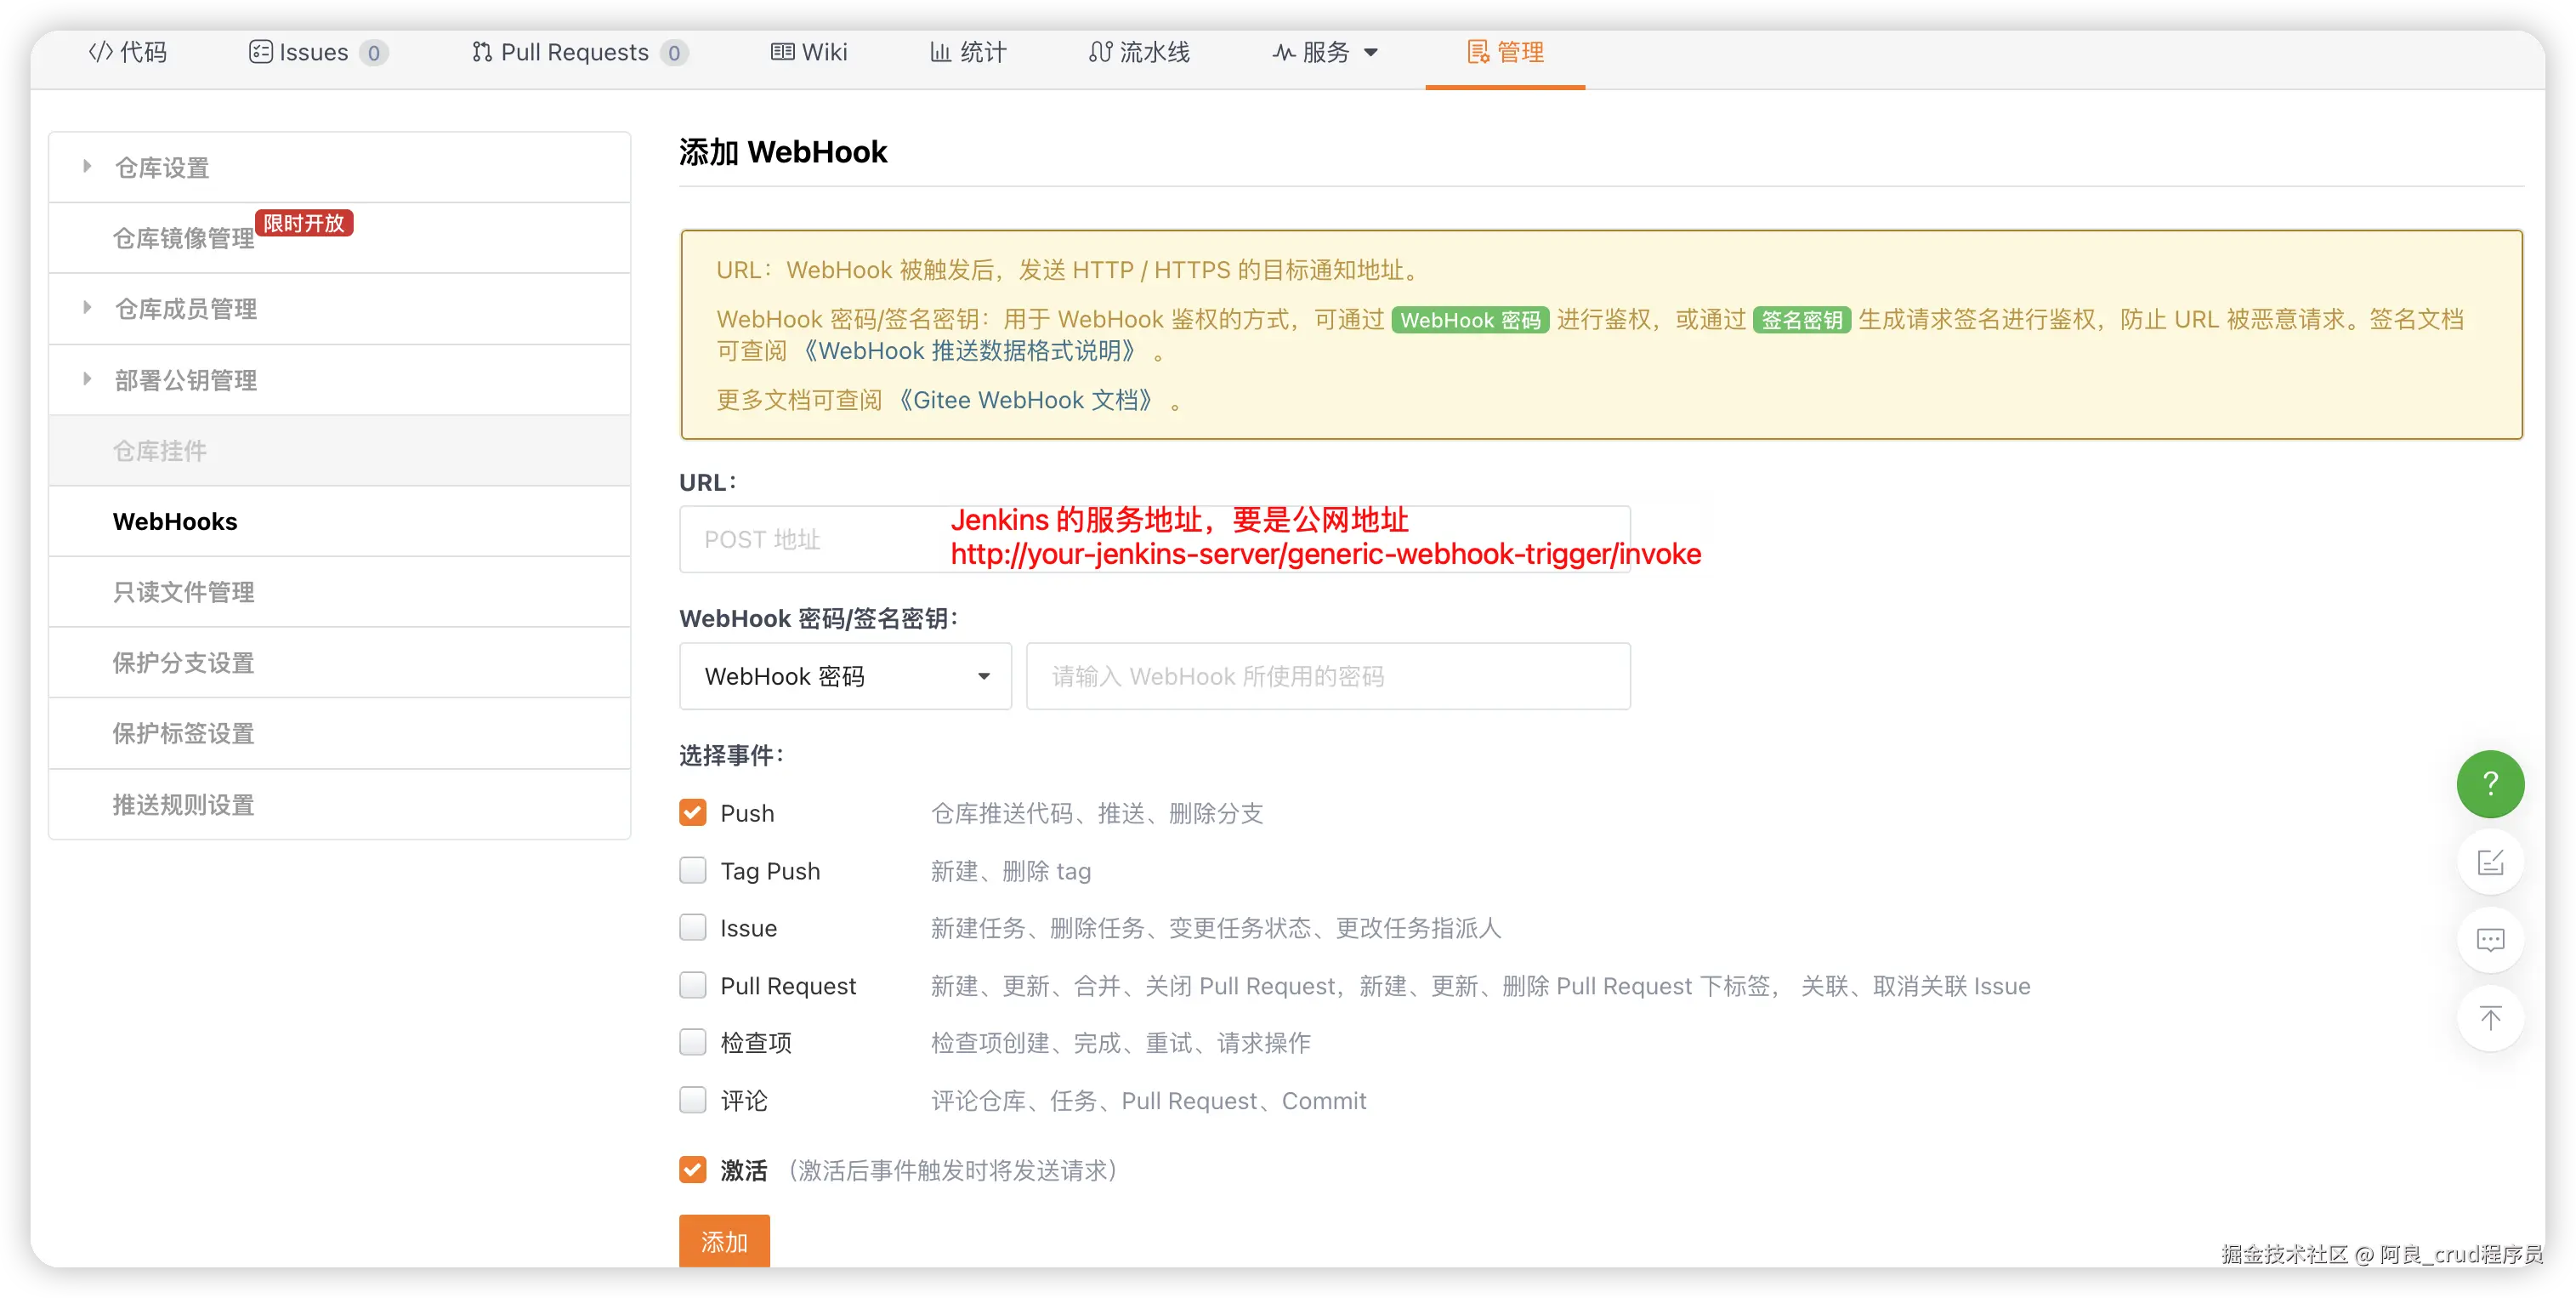
Task: Open the WebHook 密码 type dropdown
Action: 845,676
